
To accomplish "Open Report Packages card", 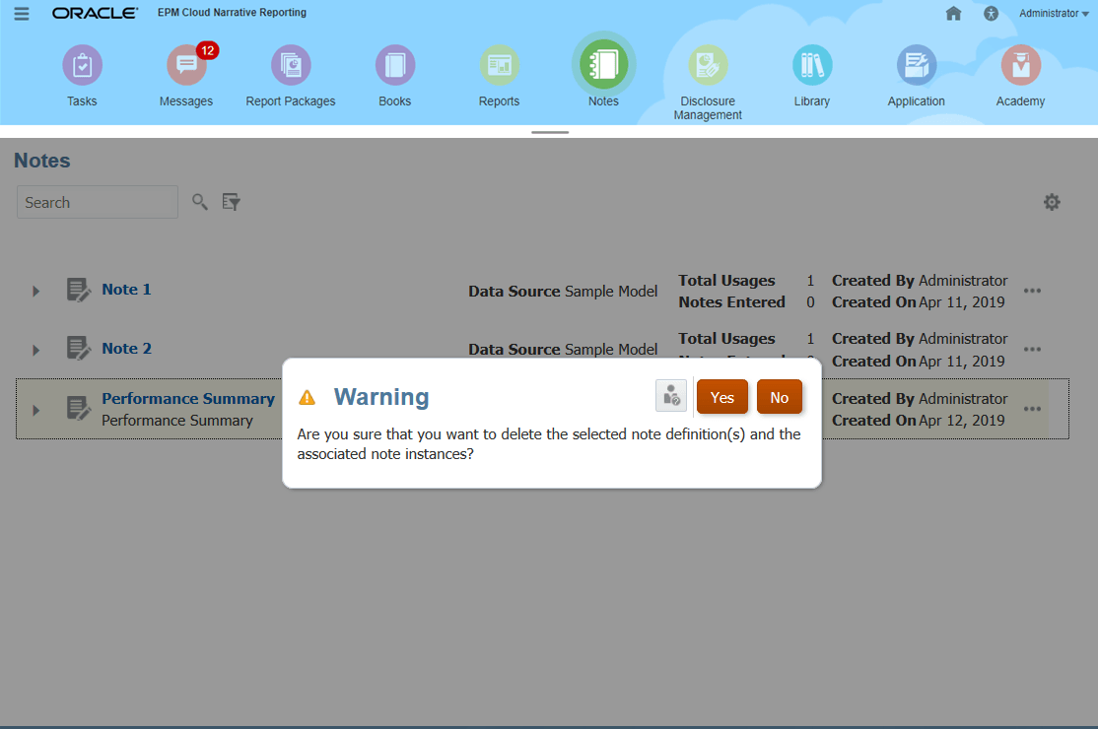I will pyautogui.click(x=291, y=76).
